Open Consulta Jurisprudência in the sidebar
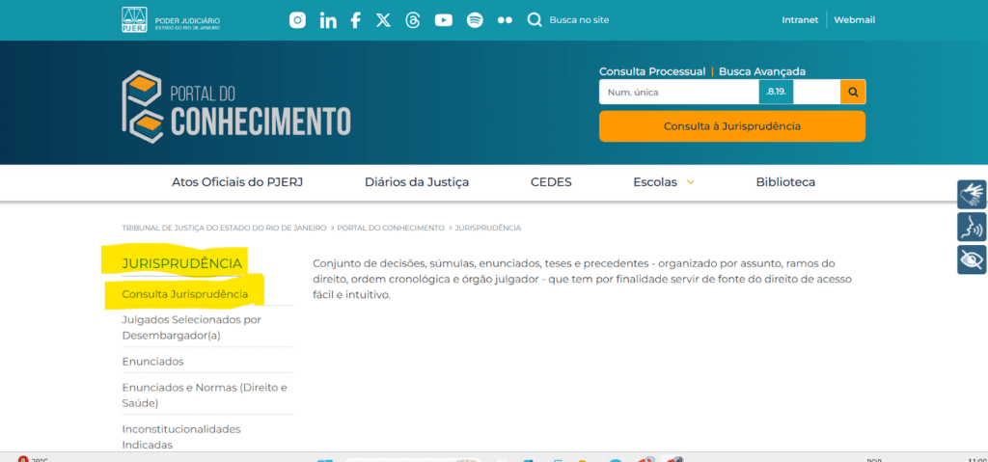988x462 pixels. (184, 294)
